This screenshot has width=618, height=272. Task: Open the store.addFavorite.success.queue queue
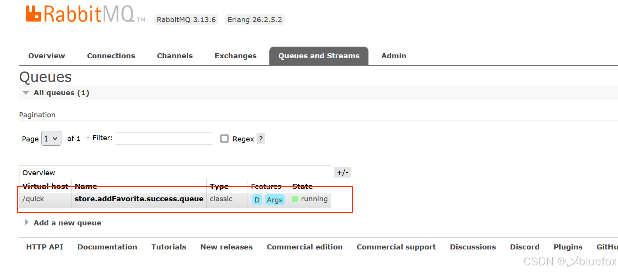[x=139, y=199]
